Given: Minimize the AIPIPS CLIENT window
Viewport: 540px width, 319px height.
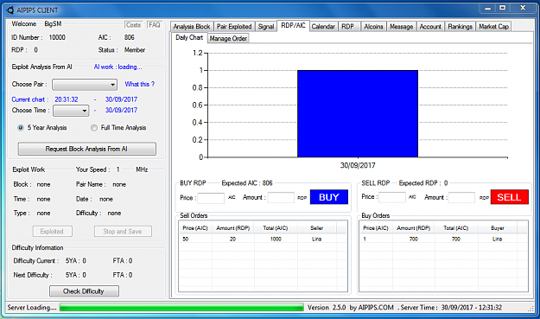Looking at the screenshot, I should point(487,9).
